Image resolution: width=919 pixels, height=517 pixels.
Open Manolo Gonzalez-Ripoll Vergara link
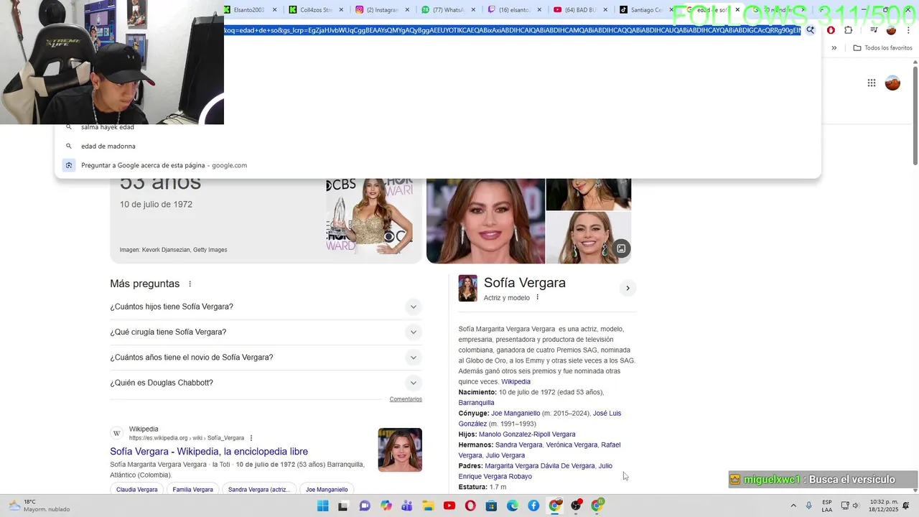pos(527,434)
